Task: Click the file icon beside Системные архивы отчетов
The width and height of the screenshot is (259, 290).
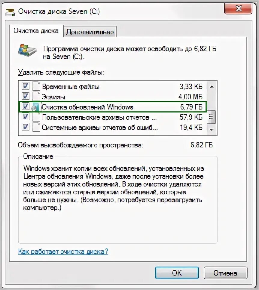Action: click(36, 127)
